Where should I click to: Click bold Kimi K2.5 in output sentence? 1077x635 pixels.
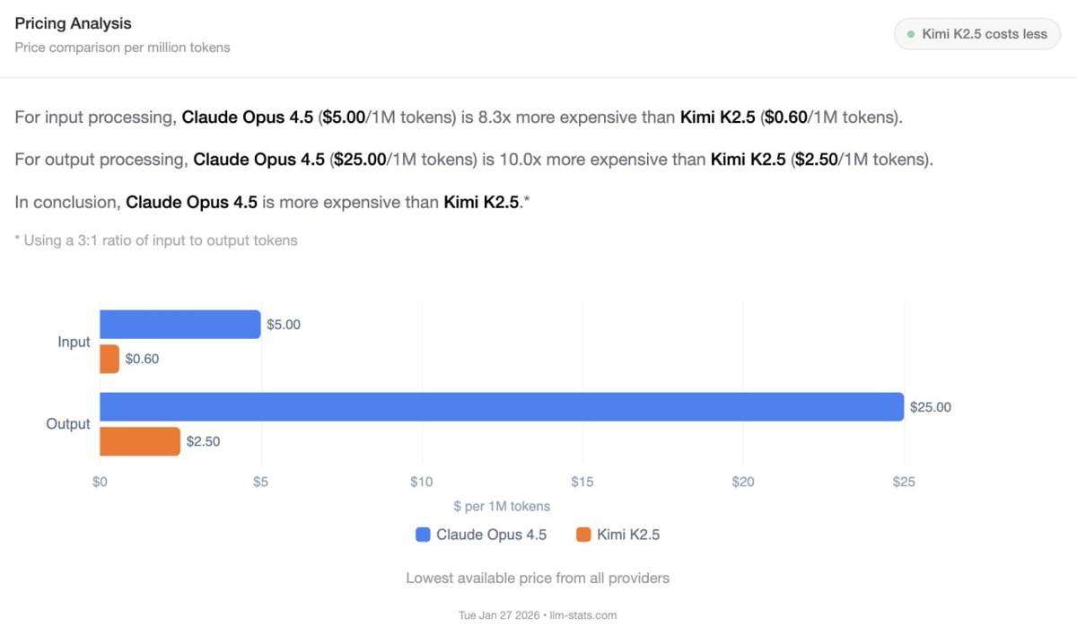747,160
